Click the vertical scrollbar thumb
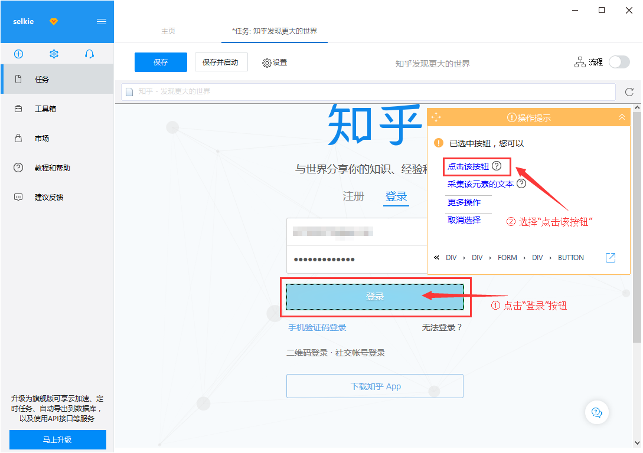Image resolution: width=643 pixels, height=453 pixels. pos(637,227)
